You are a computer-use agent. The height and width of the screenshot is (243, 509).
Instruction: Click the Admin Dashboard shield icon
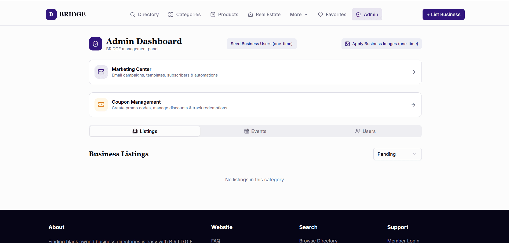[96, 44]
